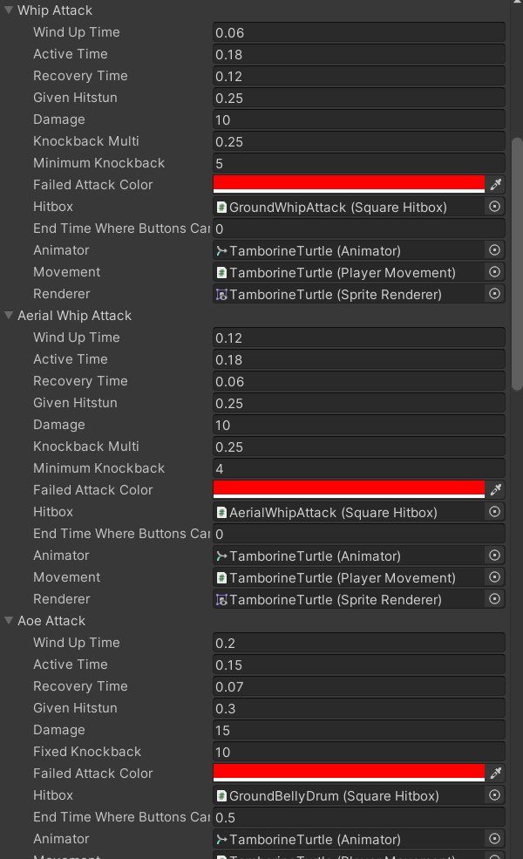Collapse the Whip Attack foldout
Viewport: 523px width, 859px height.
pos(9,10)
